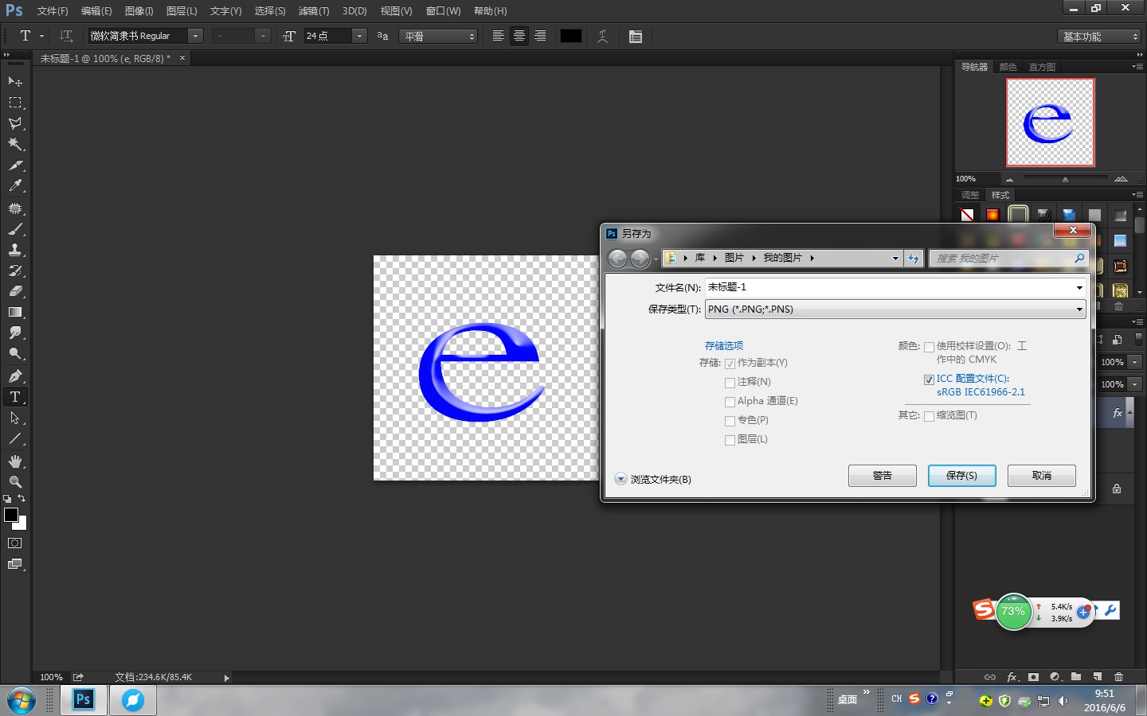Viewport: 1147px width, 716px height.
Task: Select the Rectangular Marquee tool
Action: 15,103
